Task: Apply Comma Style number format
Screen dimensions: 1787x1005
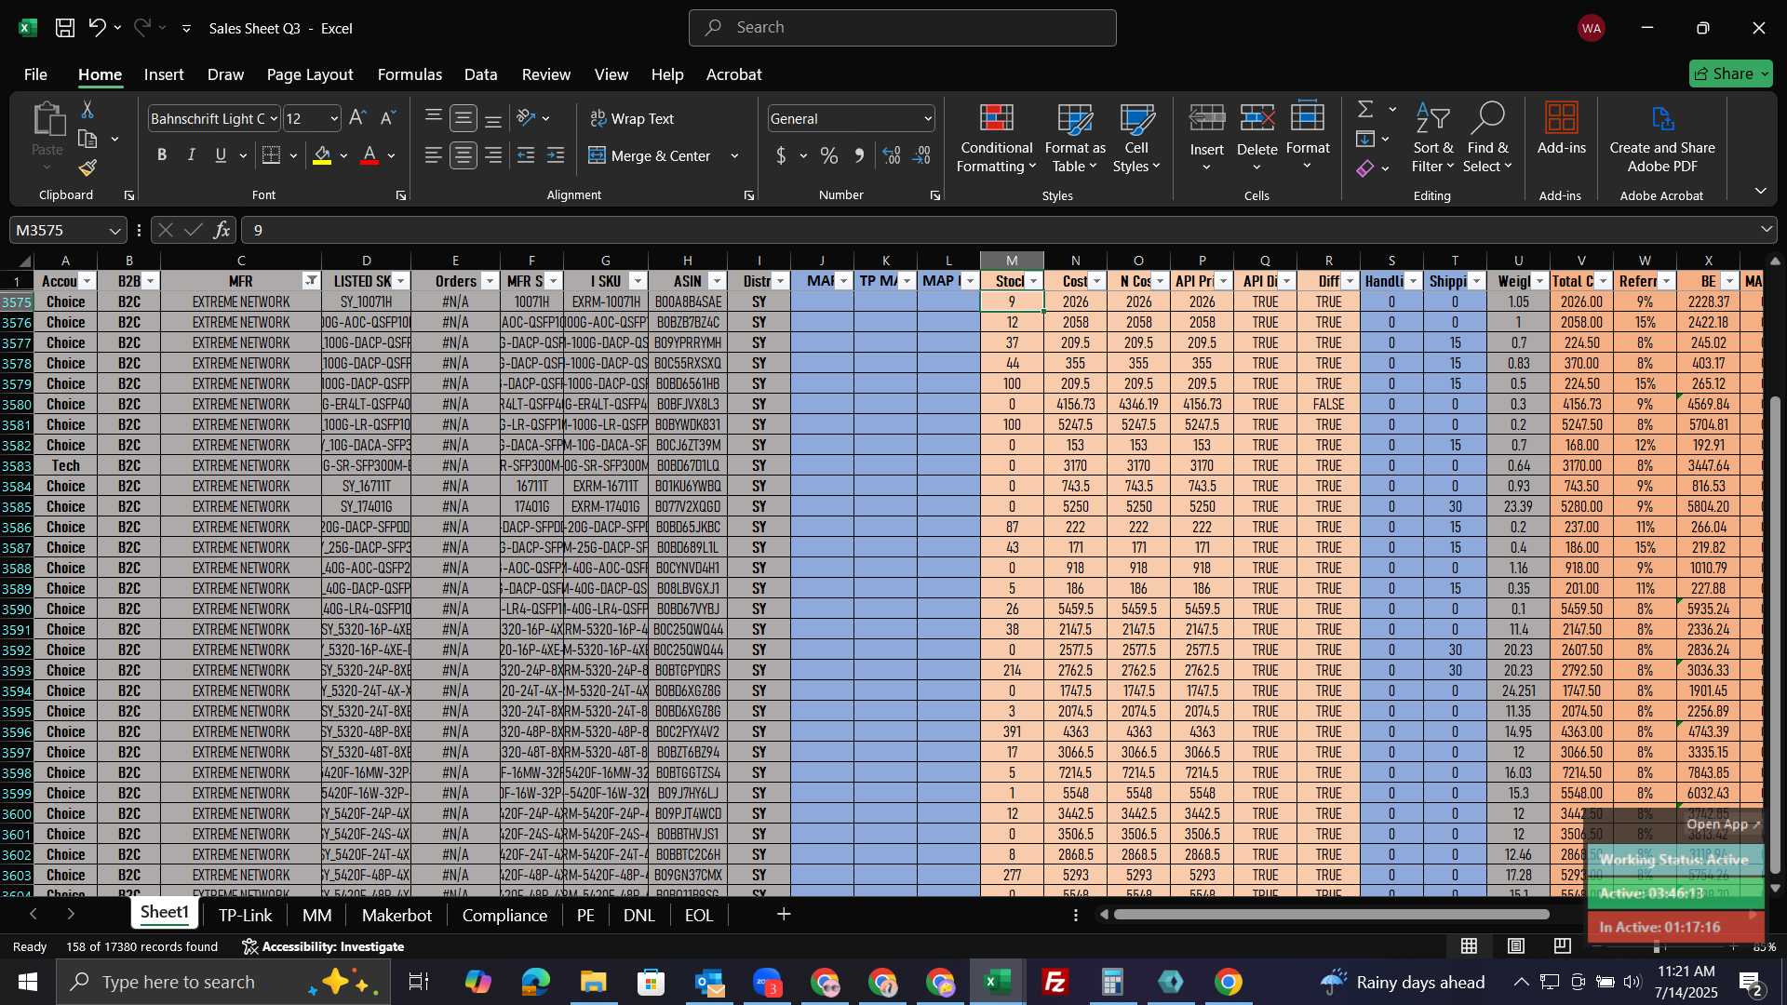Action: (x=859, y=156)
